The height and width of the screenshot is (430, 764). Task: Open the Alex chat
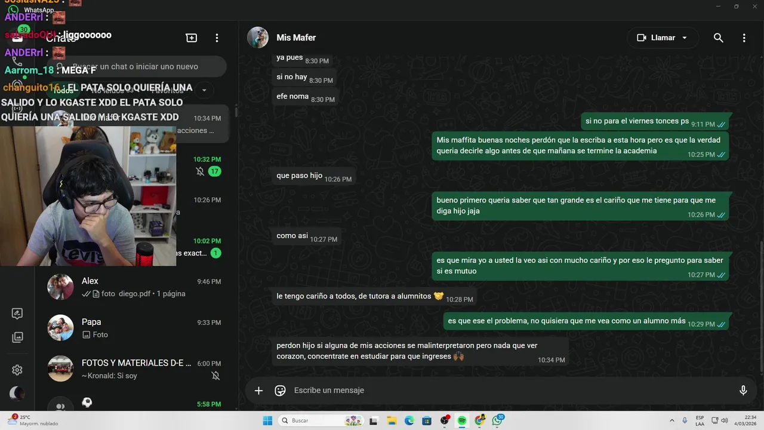[x=135, y=287]
